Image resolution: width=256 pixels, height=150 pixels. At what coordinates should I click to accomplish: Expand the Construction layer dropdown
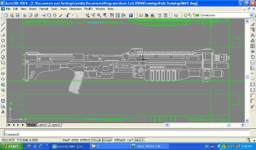point(251,15)
